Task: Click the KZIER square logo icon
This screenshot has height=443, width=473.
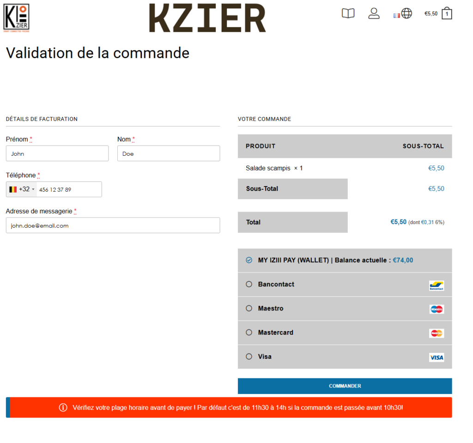Action: (x=16, y=18)
